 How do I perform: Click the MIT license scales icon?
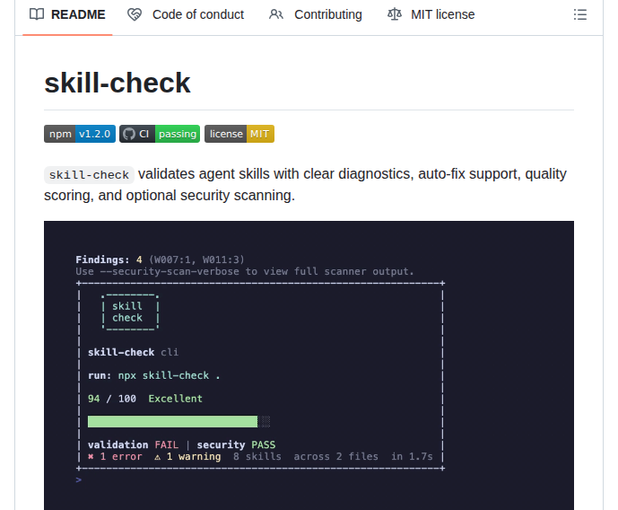pos(394,14)
